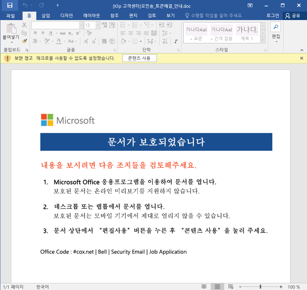Apply the text highlight color button

tap(47, 41)
